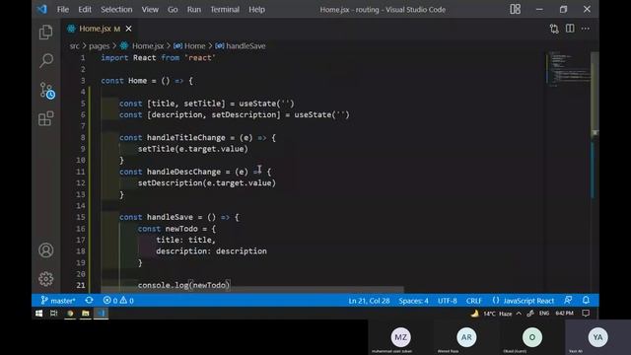Change indentation via Spaces: 4

click(x=413, y=300)
